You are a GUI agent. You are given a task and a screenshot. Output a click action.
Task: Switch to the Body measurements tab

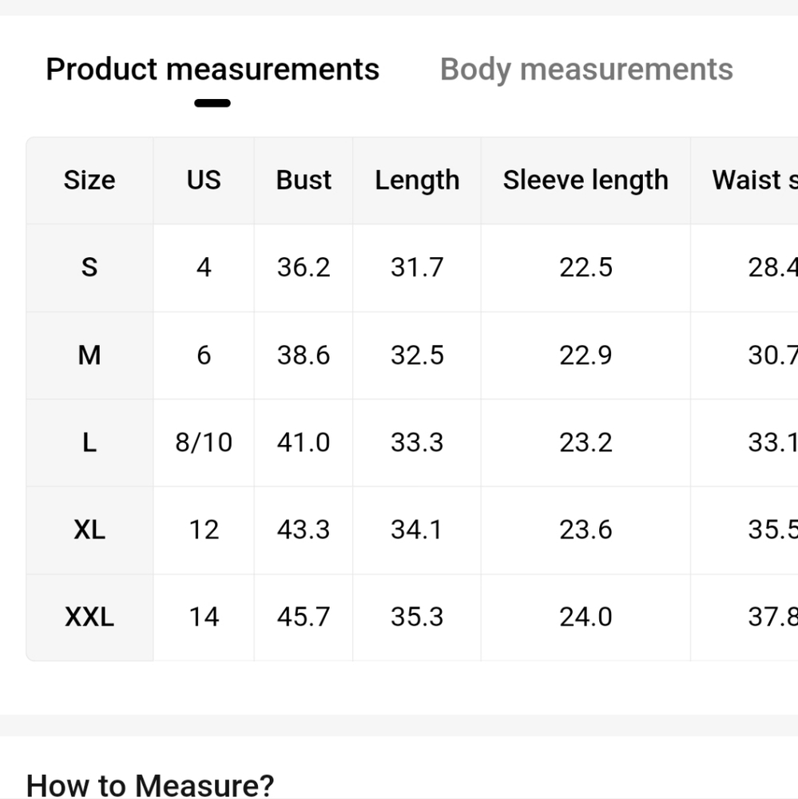(586, 70)
